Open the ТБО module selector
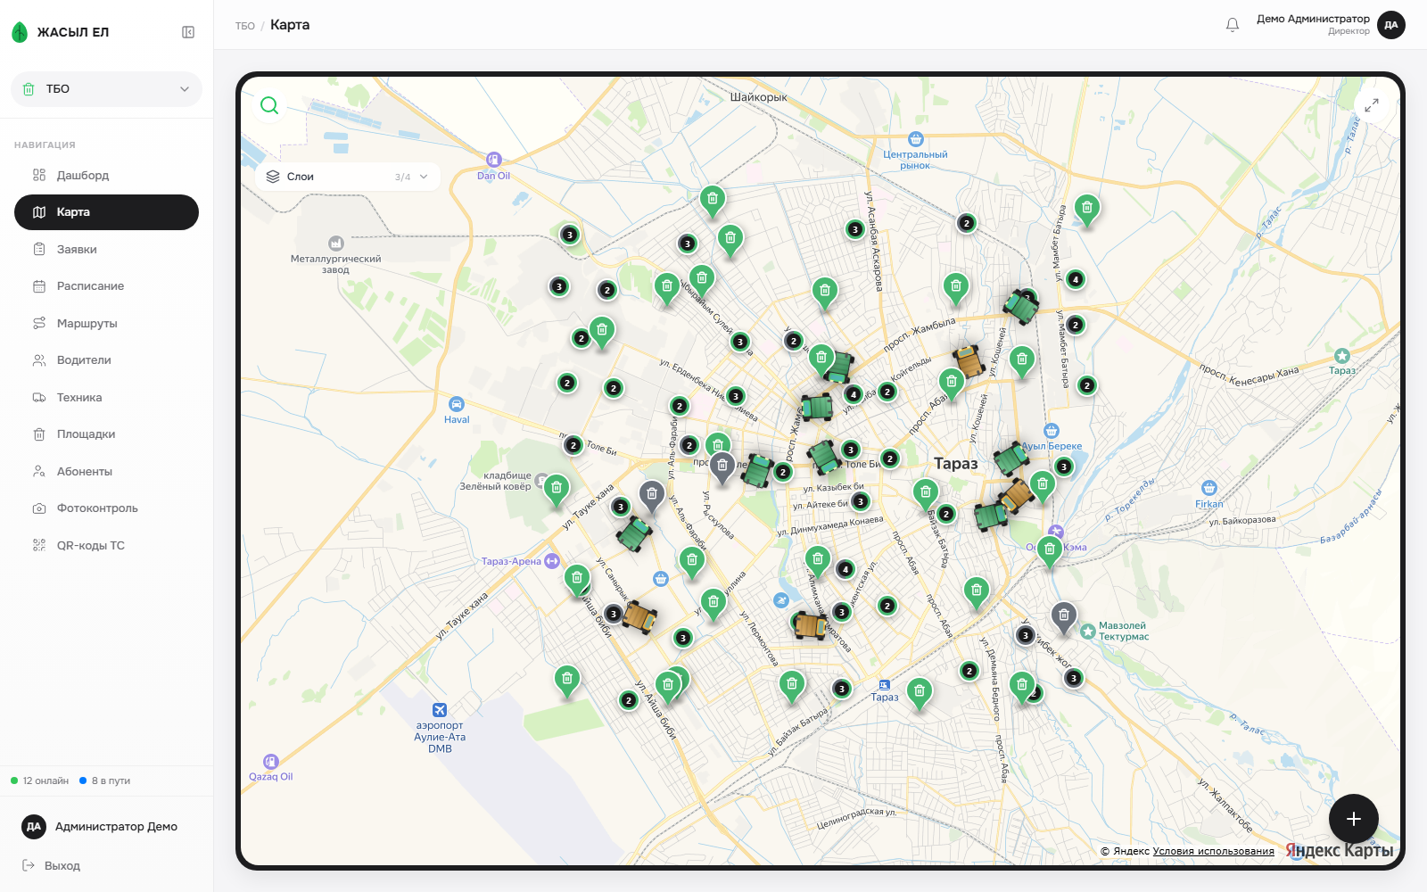The width and height of the screenshot is (1427, 892). (x=106, y=89)
